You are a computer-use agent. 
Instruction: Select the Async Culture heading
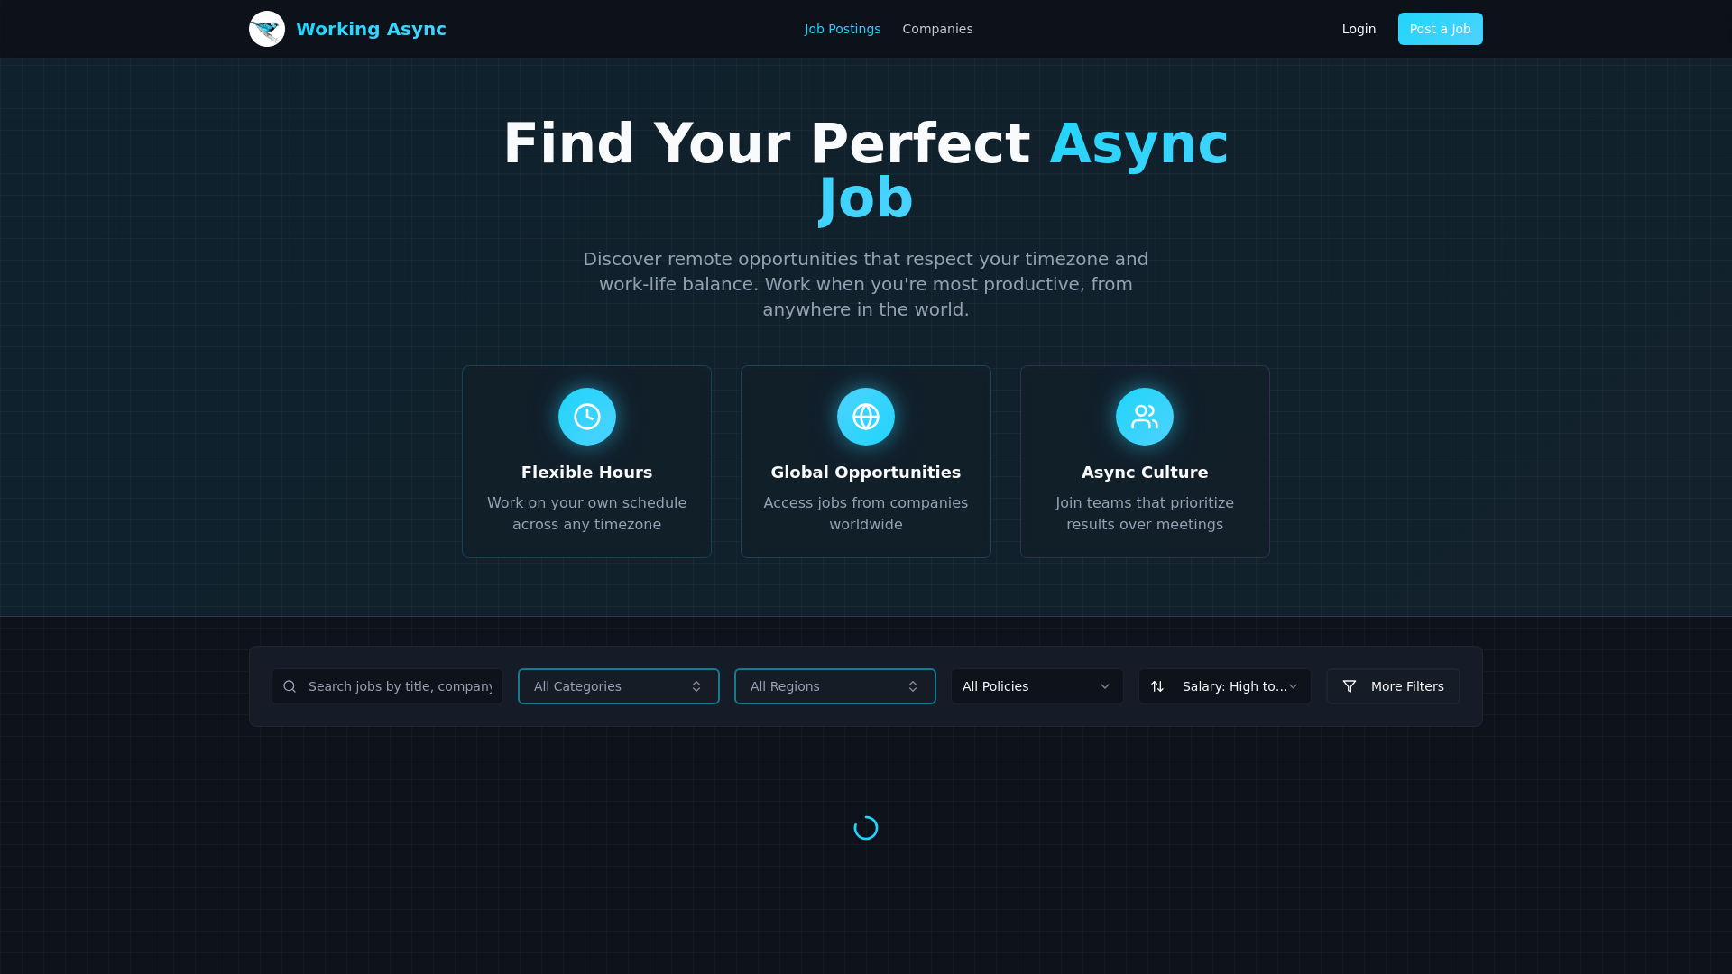point(1145,473)
